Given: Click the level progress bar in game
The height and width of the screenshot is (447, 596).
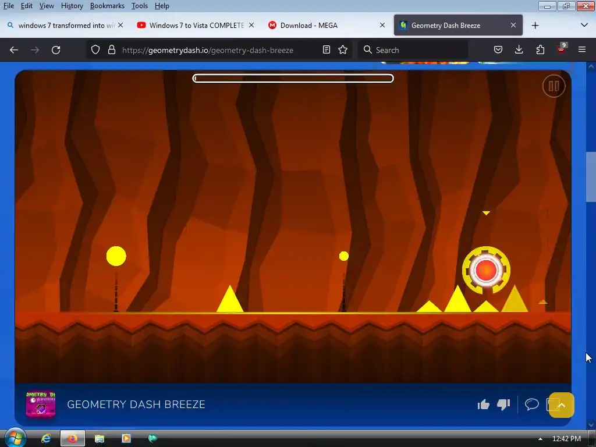Looking at the screenshot, I should point(293,79).
